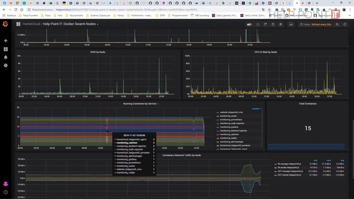The width and height of the screenshot is (354, 199).
Task: Toggle monitoring_prometheus series in legend
Action: point(231,119)
